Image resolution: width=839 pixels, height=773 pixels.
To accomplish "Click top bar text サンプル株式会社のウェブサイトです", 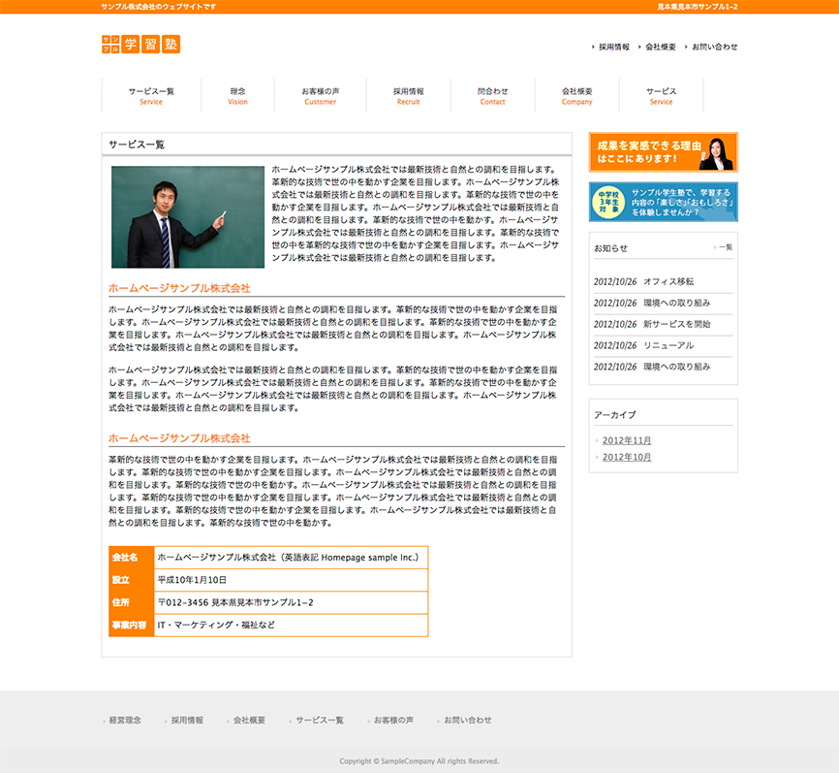I will point(159,7).
